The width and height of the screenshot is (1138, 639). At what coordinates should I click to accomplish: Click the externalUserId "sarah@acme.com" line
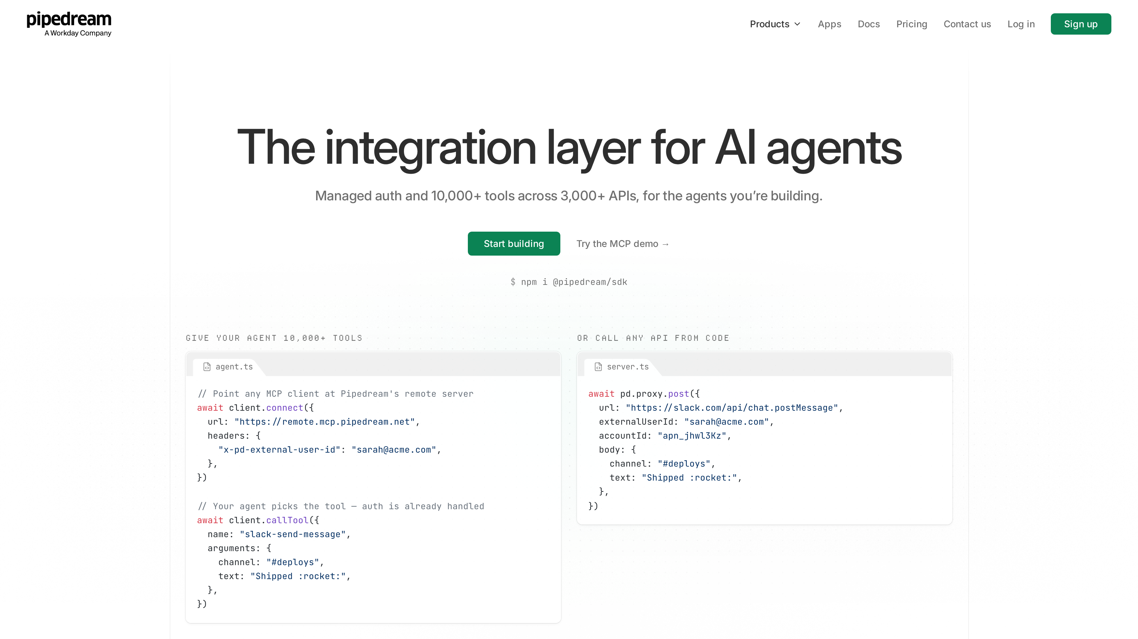coord(686,422)
